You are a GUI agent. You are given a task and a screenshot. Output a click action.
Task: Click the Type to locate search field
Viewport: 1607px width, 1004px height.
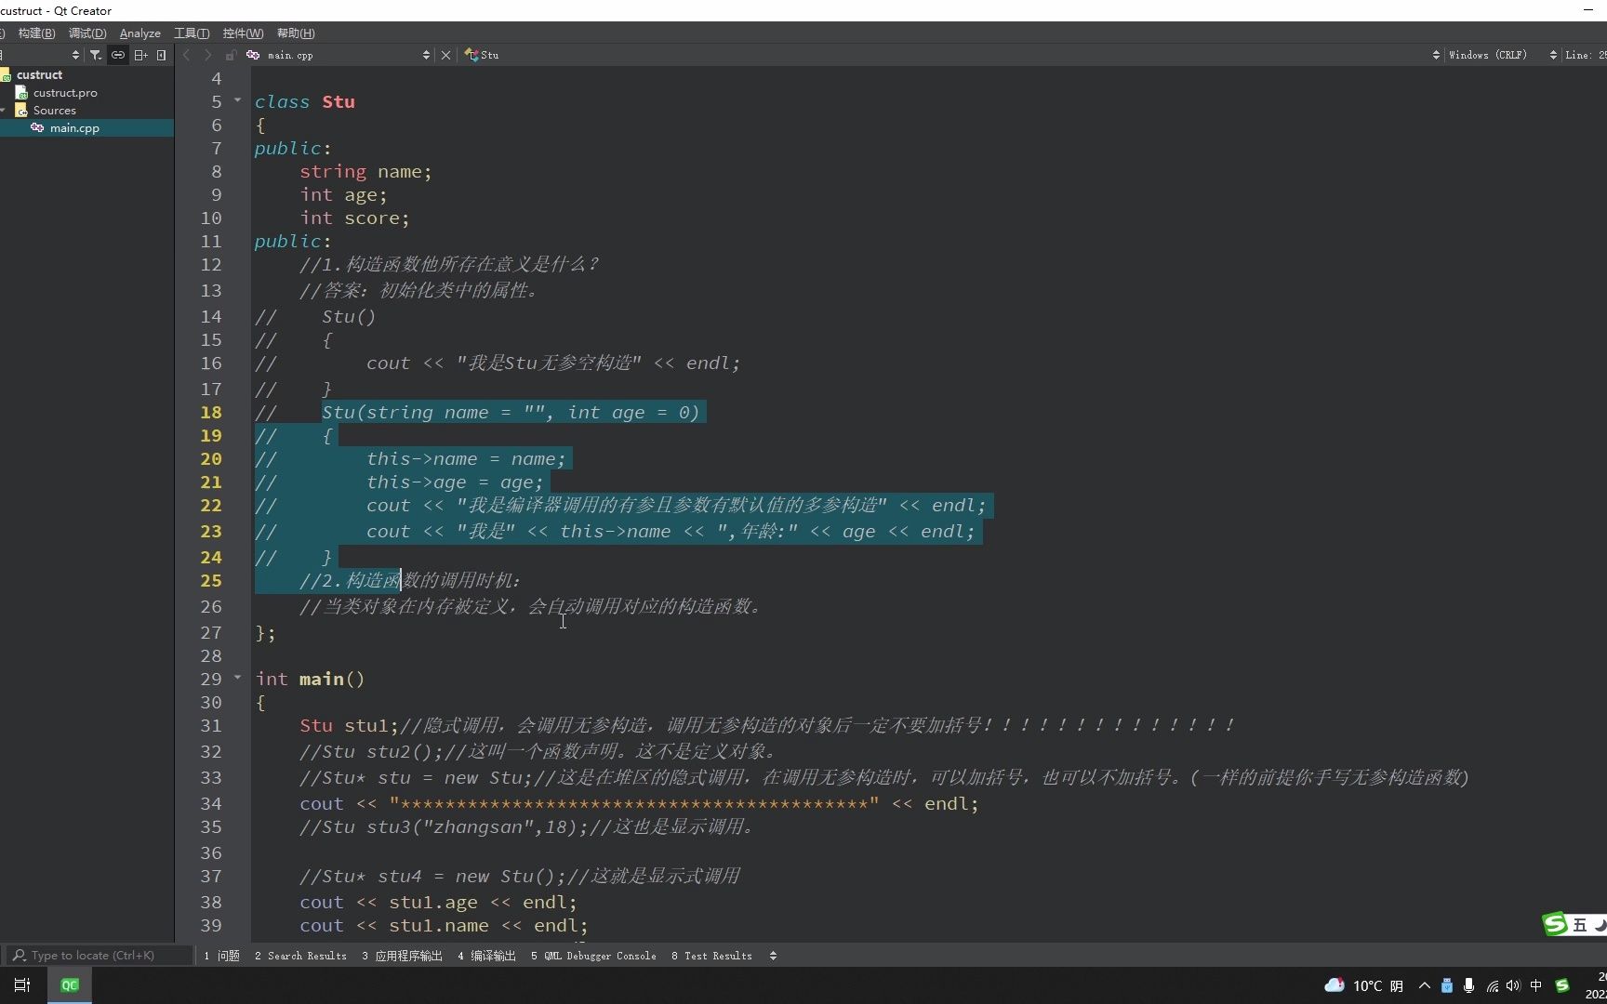pos(93,955)
